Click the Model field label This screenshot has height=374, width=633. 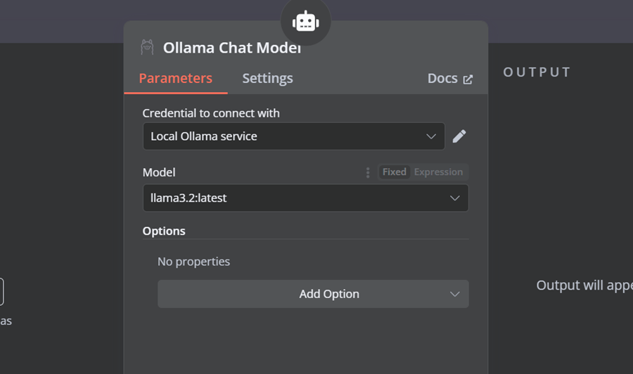coord(159,172)
